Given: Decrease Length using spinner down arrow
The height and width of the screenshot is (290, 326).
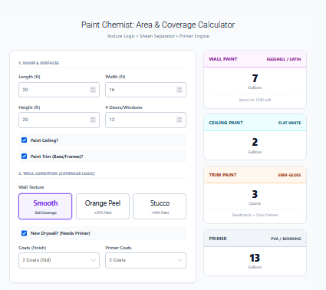Looking at the screenshot, I should [93, 91].
